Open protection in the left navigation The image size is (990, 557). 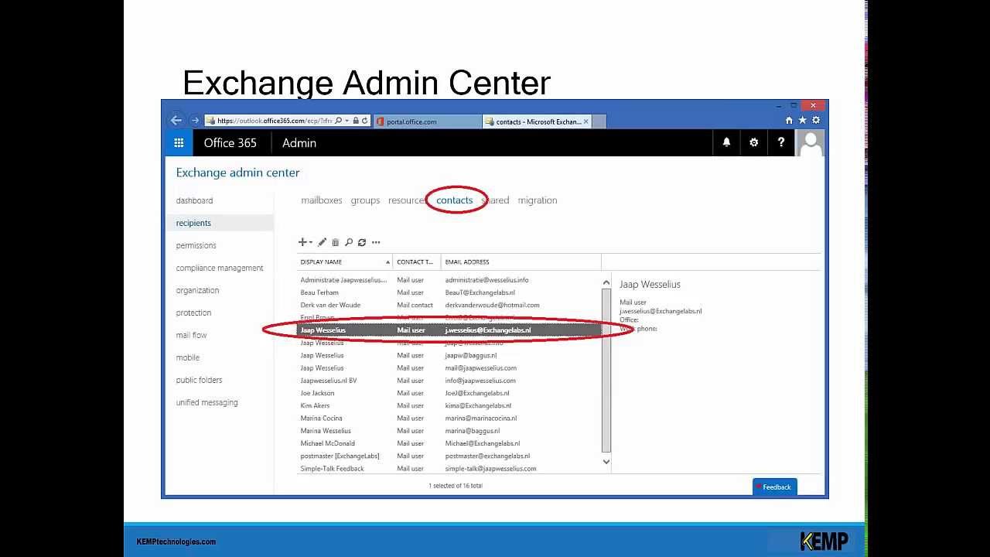coord(193,313)
